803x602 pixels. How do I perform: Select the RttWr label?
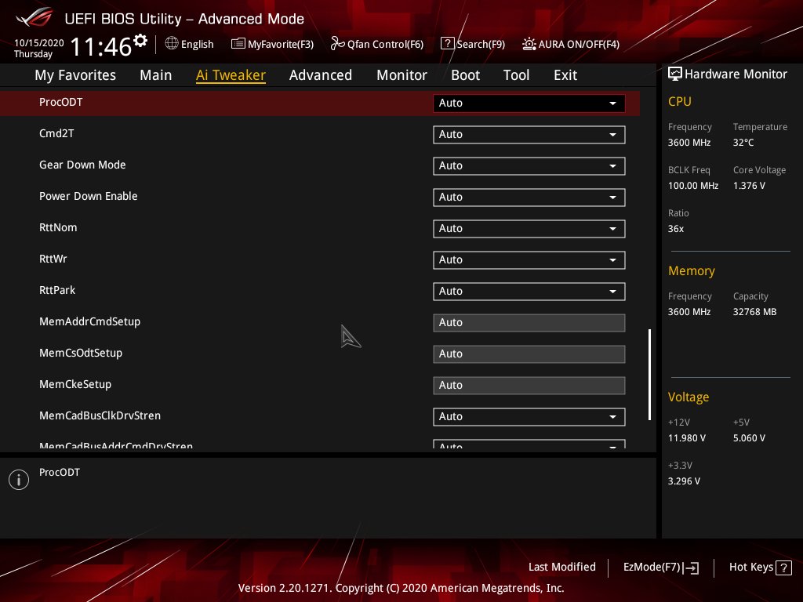click(x=53, y=259)
